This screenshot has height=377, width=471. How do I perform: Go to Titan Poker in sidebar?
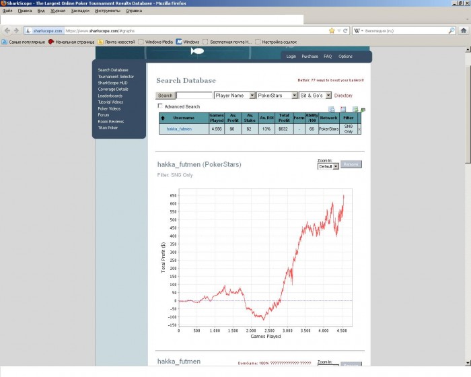pyautogui.click(x=108, y=128)
